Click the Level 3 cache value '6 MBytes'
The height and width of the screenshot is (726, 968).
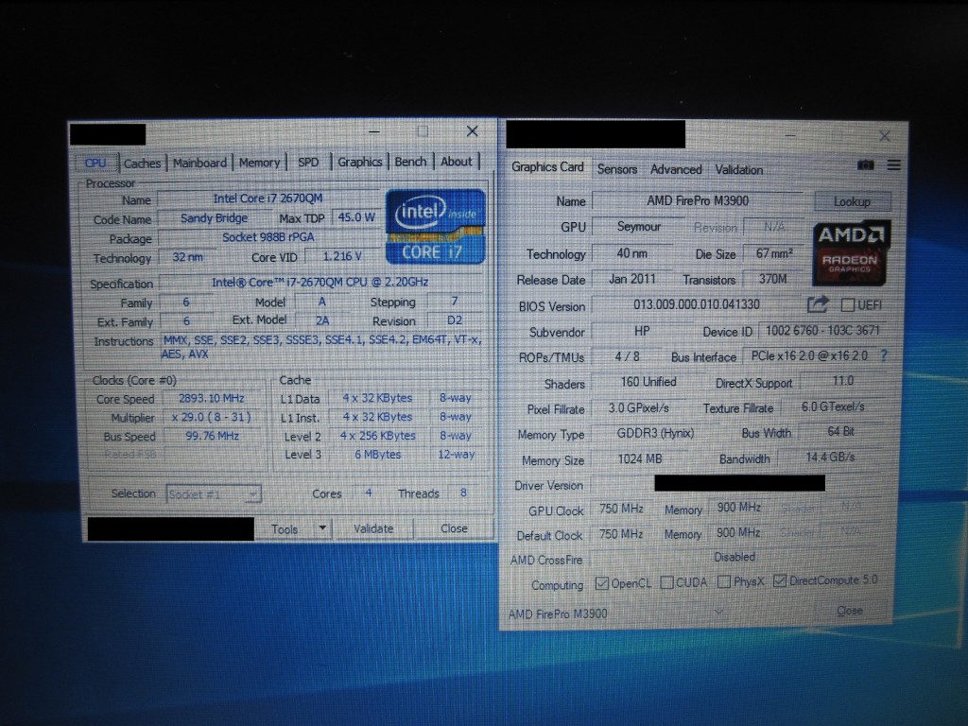(x=378, y=455)
